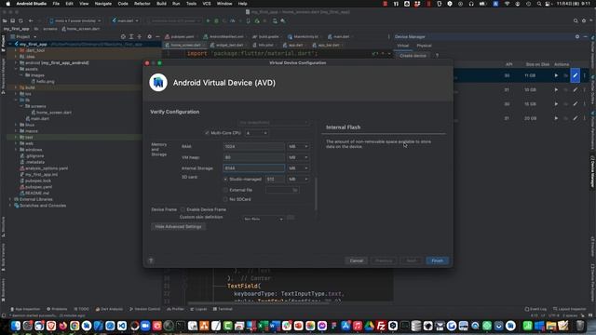Open RAM unit MB dropdown
Viewport: 596px width, 335px height.
tap(298, 147)
